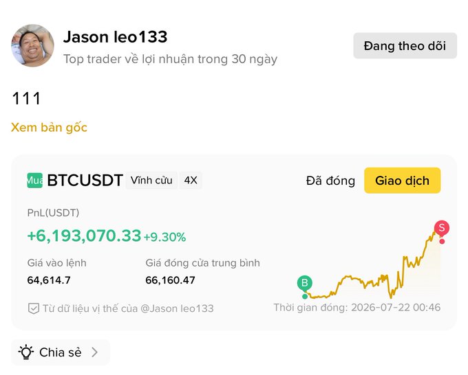Image resolution: width=468 pixels, height=375 pixels.
Task: Click the Giao dịch button
Action: (403, 181)
